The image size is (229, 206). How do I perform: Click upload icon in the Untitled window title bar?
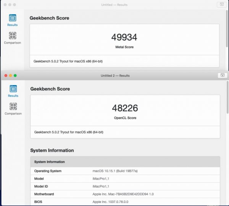click(x=221, y=5)
